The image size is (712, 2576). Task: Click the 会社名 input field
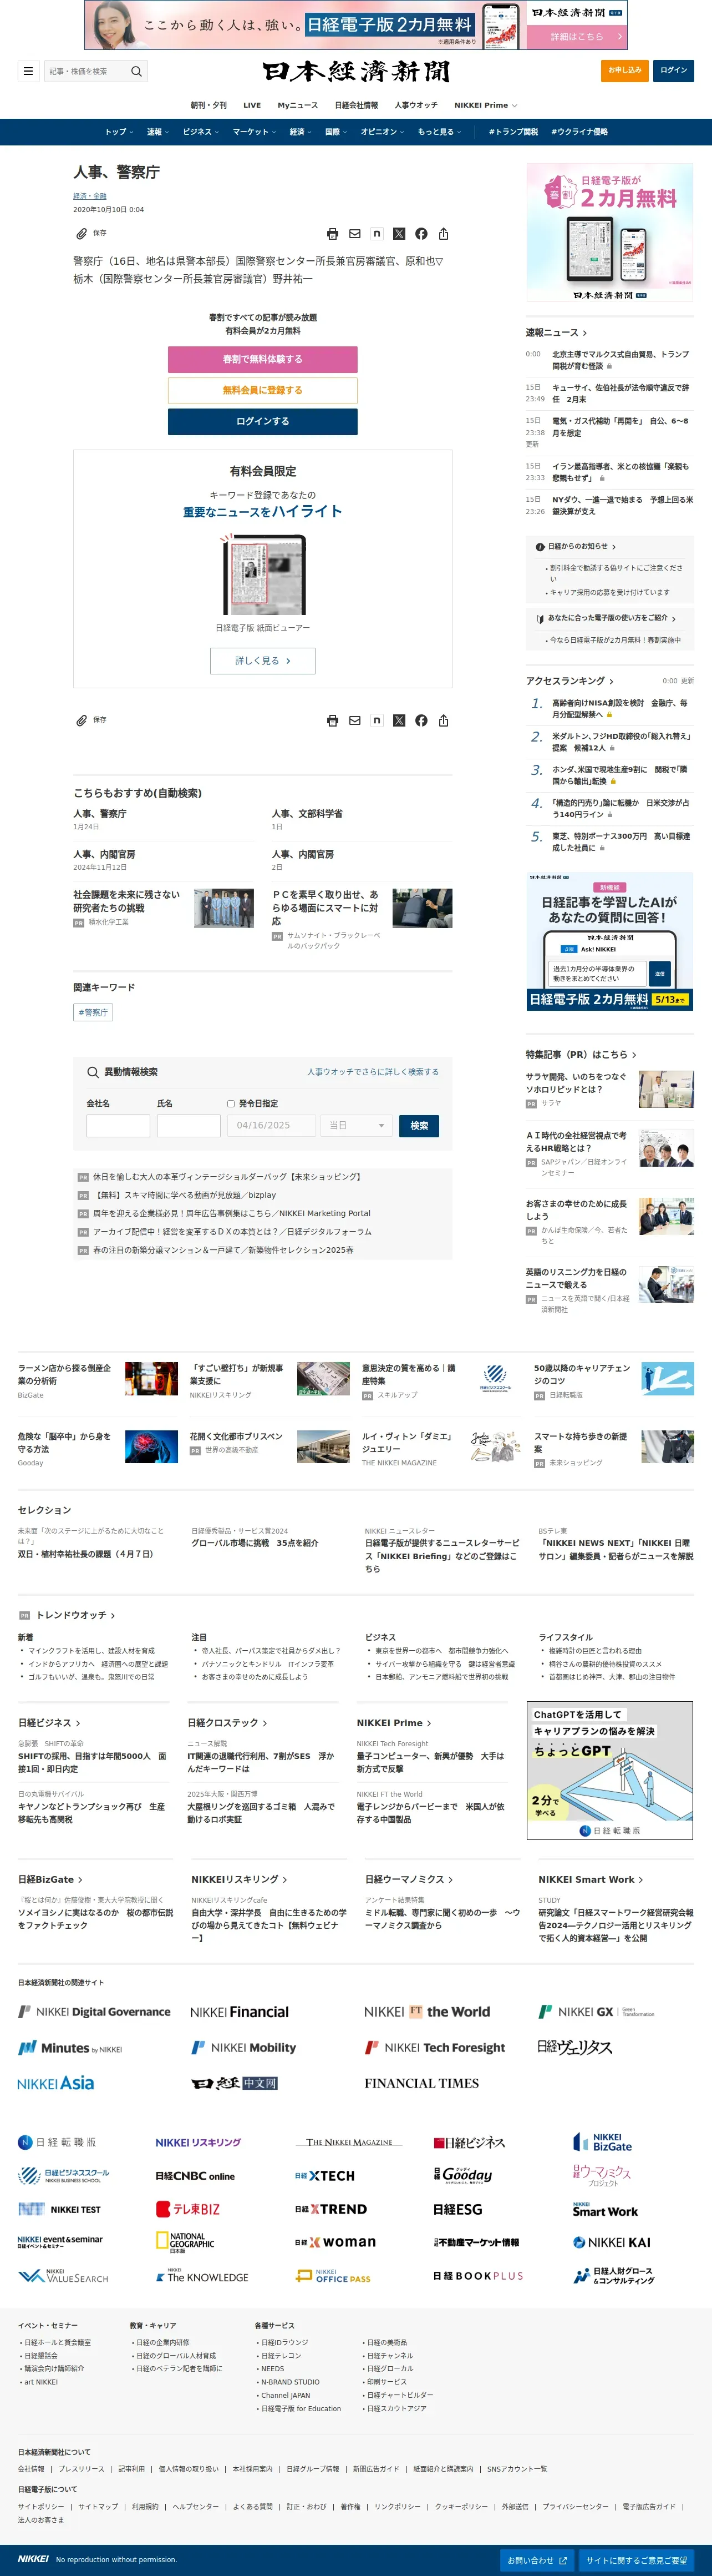118,1126
